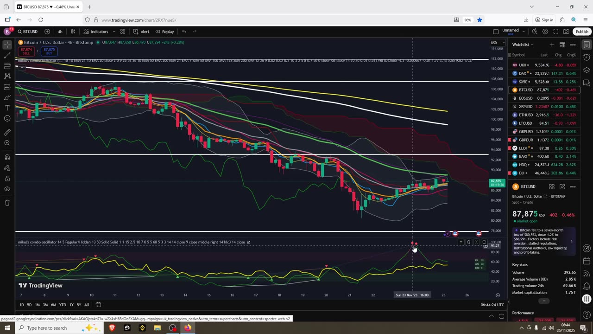Toggle the layout select square checkbox
This screenshot has height=334, width=593.
(496, 32)
